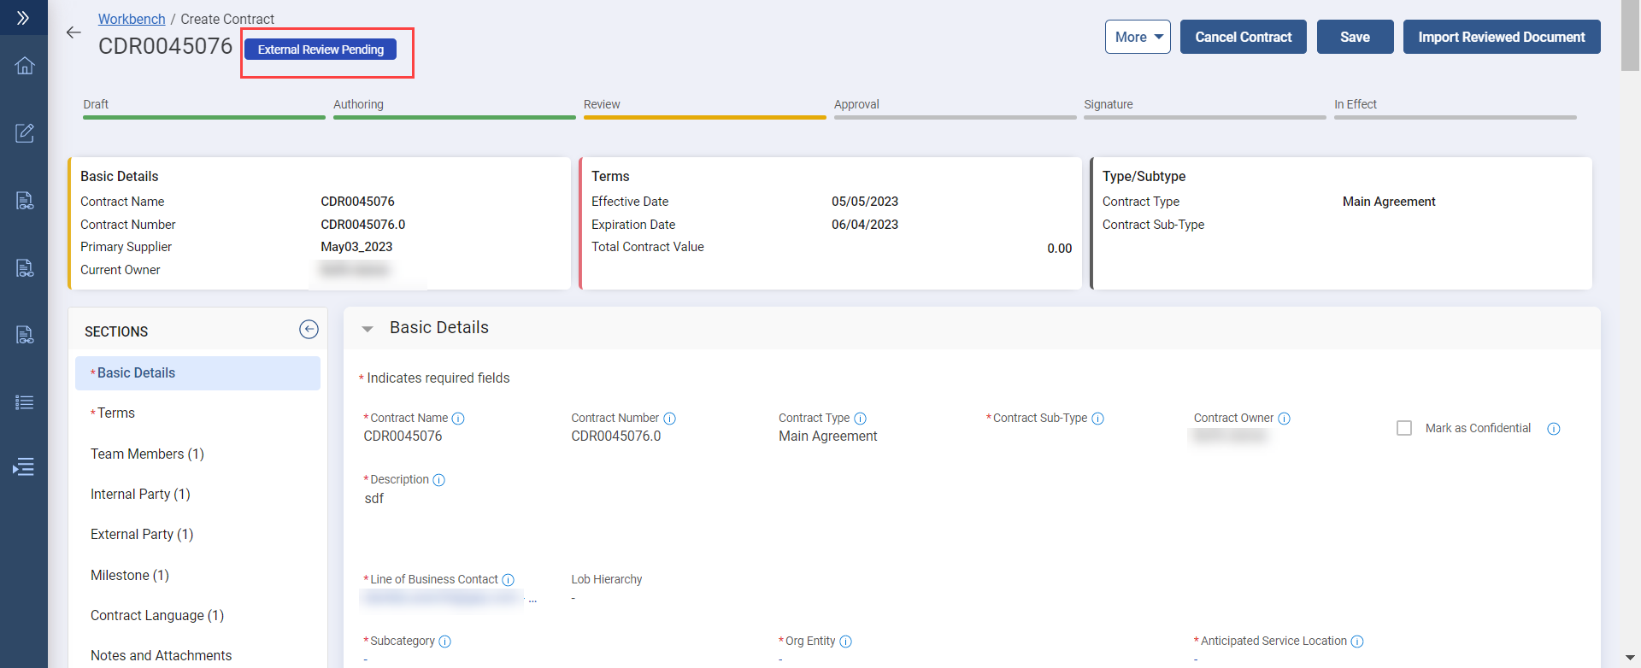
Task: Show info for Mark as Confidential
Action: coord(1553,429)
